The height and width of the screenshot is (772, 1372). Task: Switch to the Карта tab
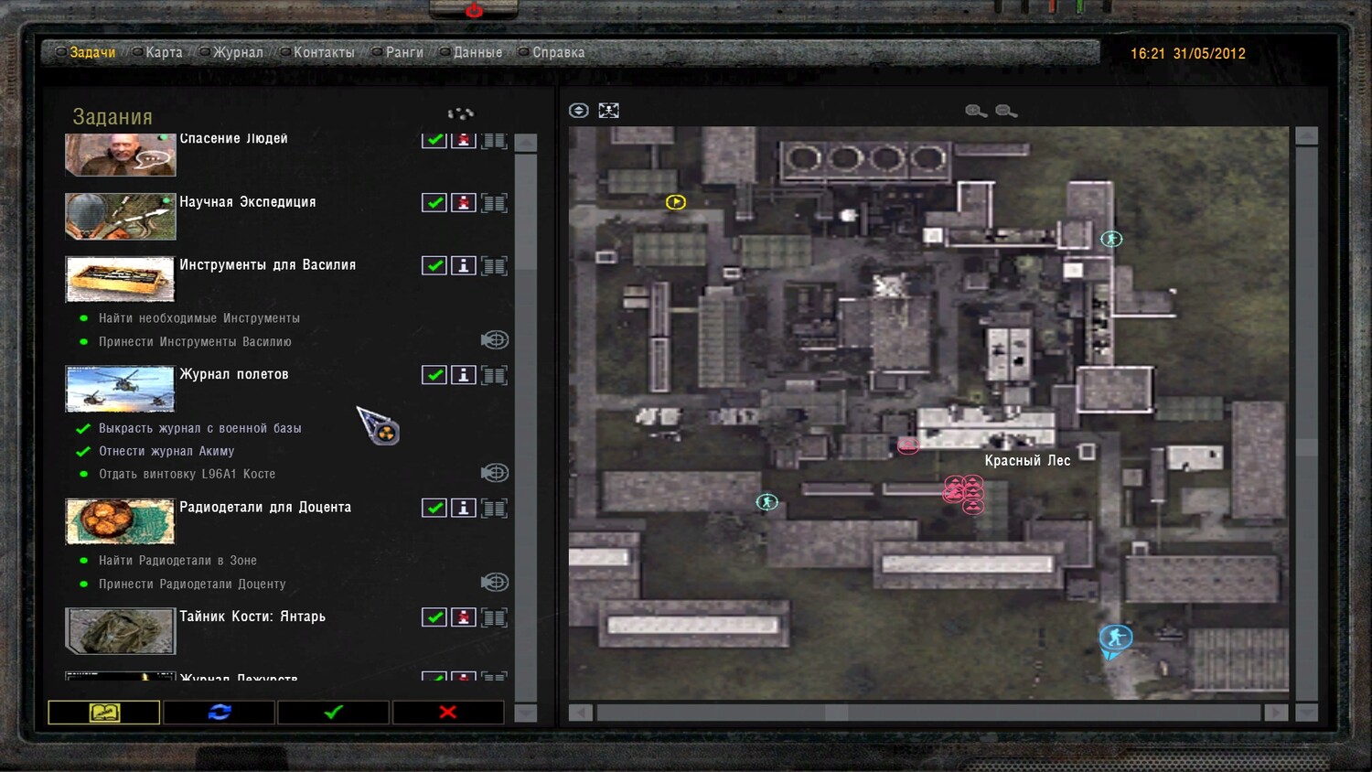[x=164, y=52]
